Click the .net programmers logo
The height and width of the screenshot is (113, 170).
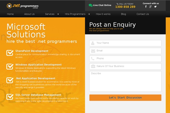point(23,6)
